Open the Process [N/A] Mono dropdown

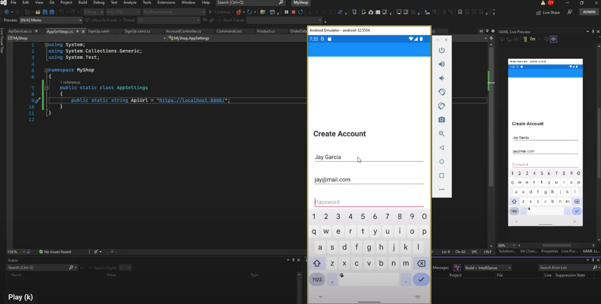pyautogui.click(x=51, y=20)
